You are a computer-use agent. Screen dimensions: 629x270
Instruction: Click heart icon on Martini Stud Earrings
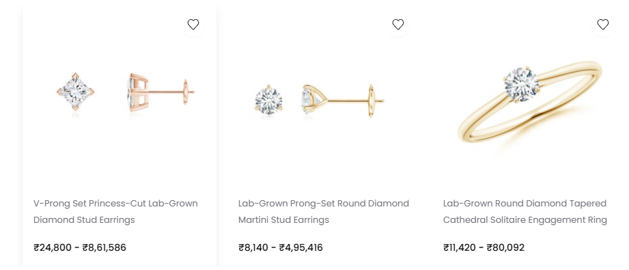click(398, 25)
